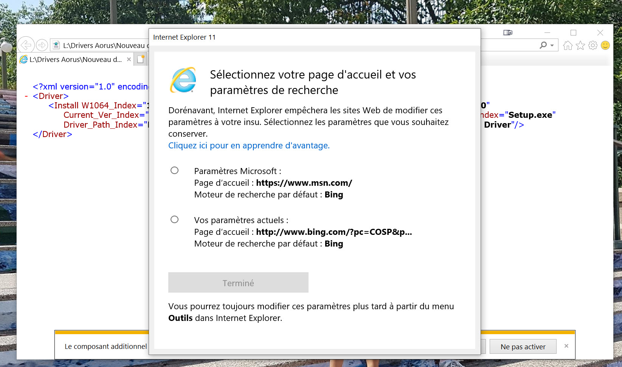Select Paramètres Microsoft radio button
Viewport: 622px width, 367px height.
[x=174, y=170]
